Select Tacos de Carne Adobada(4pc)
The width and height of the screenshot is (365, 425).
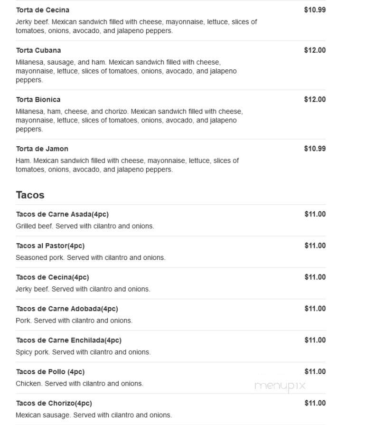click(67, 309)
